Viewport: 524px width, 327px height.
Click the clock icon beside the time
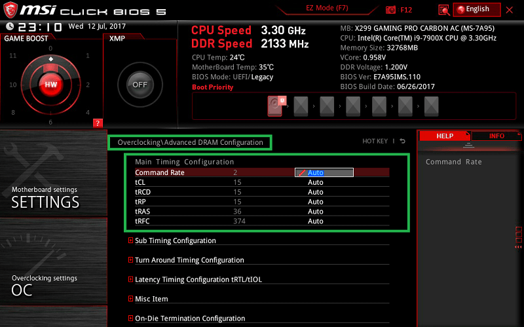10,26
